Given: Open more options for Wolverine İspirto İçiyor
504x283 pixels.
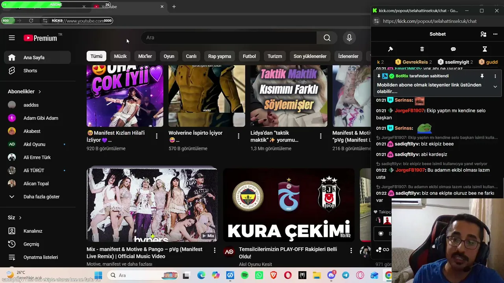Looking at the screenshot, I should click(239, 136).
